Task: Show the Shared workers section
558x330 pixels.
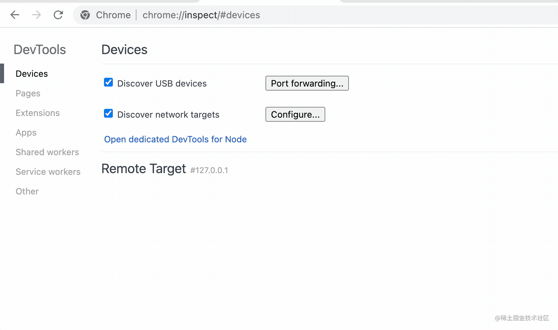Action: pyautogui.click(x=47, y=152)
